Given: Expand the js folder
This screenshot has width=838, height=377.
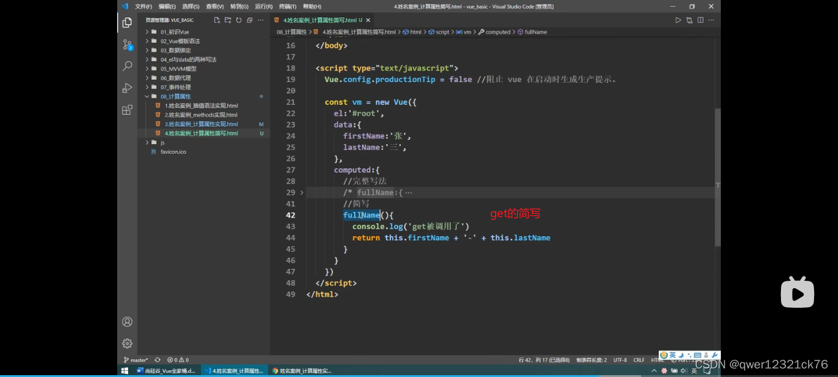Looking at the screenshot, I should pos(163,142).
